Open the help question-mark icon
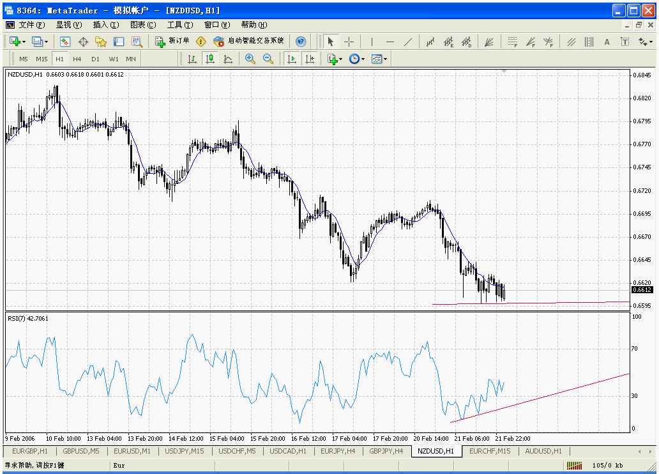Viewport: 659px width, 474px height. [301, 42]
